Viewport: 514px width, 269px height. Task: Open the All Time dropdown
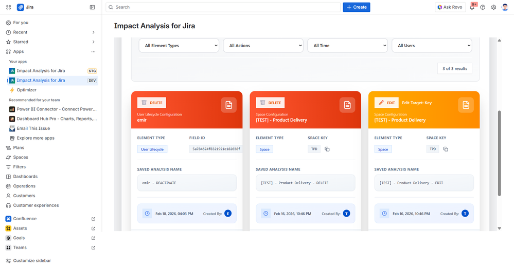(x=347, y=46)
